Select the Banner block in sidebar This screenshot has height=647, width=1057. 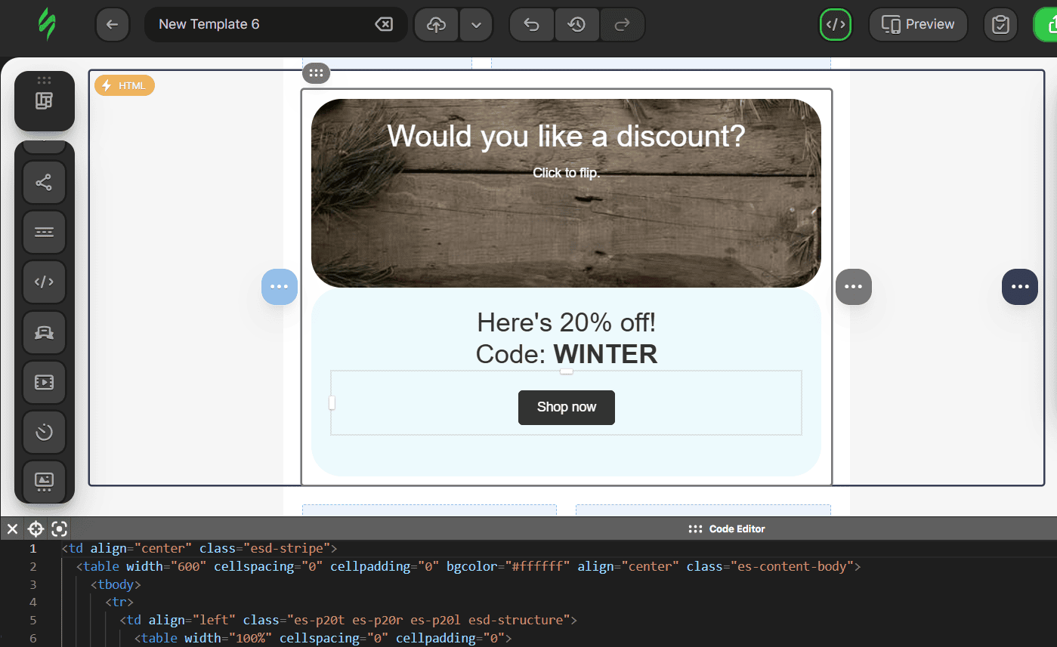(44, 480)
